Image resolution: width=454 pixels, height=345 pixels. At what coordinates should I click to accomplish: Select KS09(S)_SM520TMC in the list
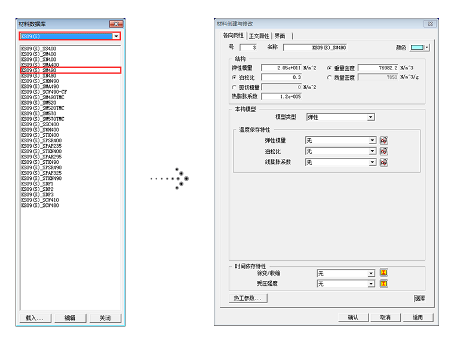tap(42, 108)
